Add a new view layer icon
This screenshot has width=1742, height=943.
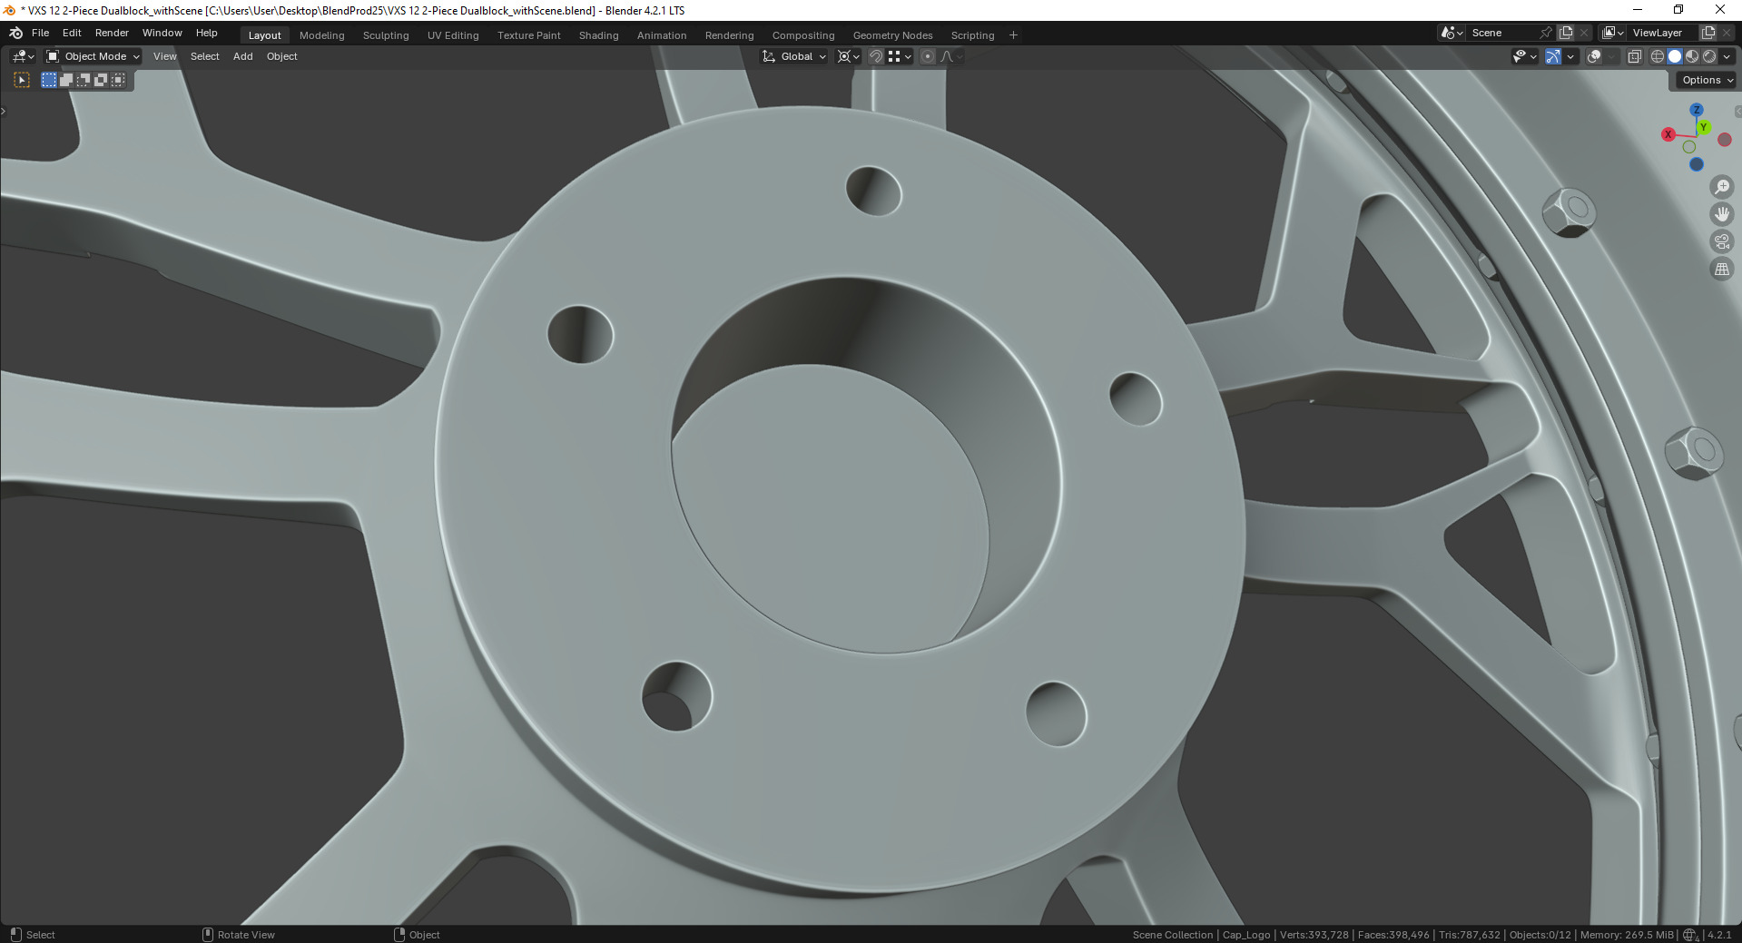click(x=1708, y=33)
